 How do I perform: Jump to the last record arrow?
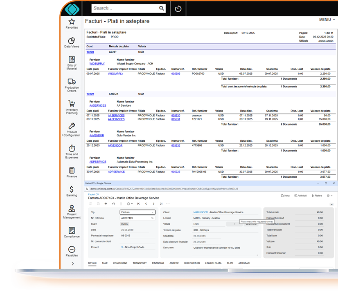point(161,203)
